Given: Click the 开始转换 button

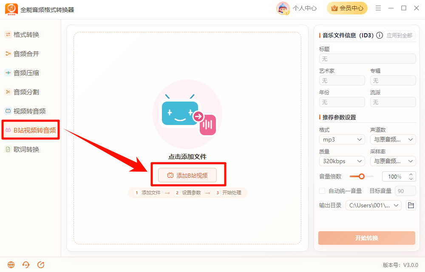Looking at the screenshot, I should tap(366, 238).
